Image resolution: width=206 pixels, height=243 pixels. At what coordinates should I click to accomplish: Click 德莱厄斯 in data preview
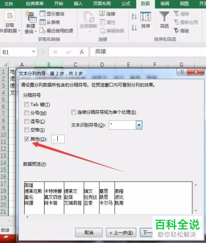point(33,191)
